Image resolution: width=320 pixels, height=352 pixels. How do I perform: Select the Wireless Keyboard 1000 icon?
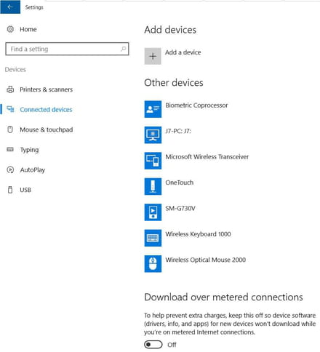pyautogui.click(x=153, y=238)
